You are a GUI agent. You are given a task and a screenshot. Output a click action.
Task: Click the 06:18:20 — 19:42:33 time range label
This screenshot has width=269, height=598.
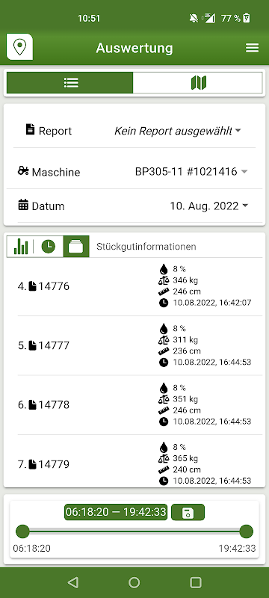pyautogui.click(x=116, y=512)
